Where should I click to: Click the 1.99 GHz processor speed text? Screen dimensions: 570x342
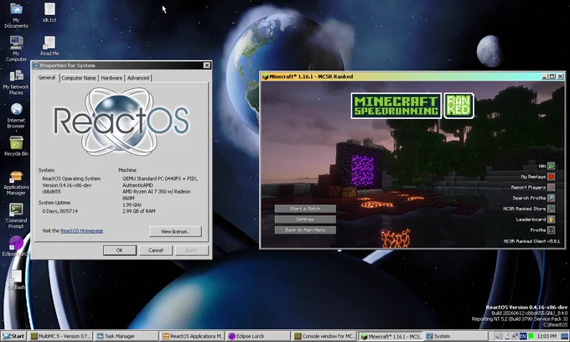click(x=132, y=205)
